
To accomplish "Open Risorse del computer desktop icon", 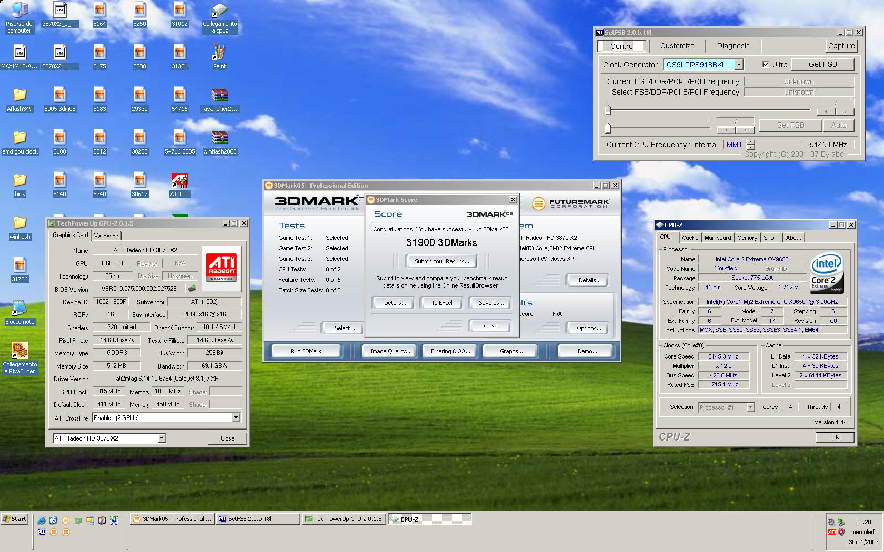I will point(19,18).
